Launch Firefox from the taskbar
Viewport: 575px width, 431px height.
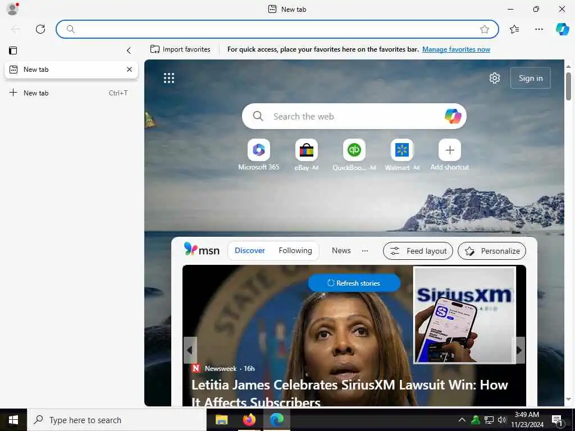[249, 420]
